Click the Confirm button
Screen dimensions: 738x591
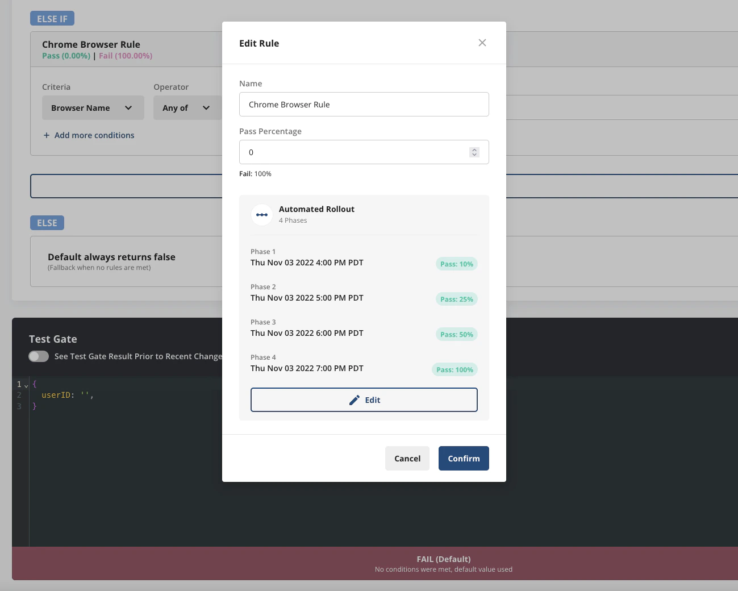(464, 459)
